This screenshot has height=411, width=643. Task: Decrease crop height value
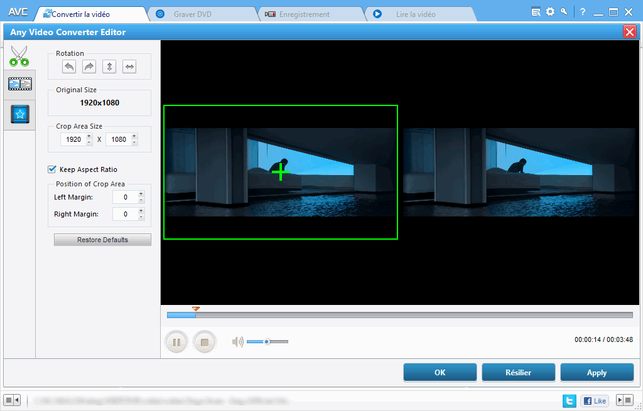pyautogui.click(x=134, y=142)
